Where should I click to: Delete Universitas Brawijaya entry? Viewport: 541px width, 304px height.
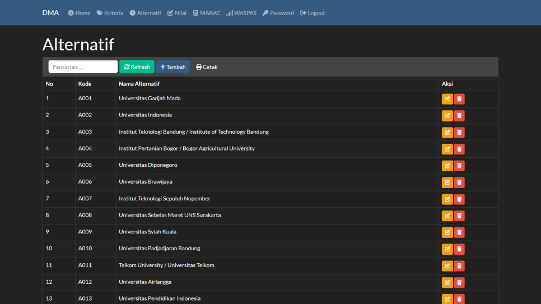click(459, 182)
